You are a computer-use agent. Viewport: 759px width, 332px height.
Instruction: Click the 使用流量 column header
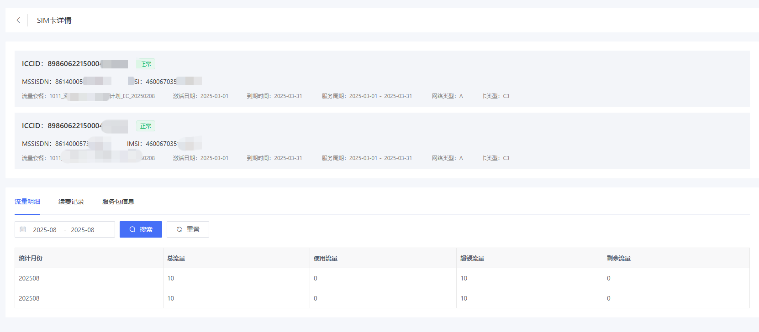325,258
